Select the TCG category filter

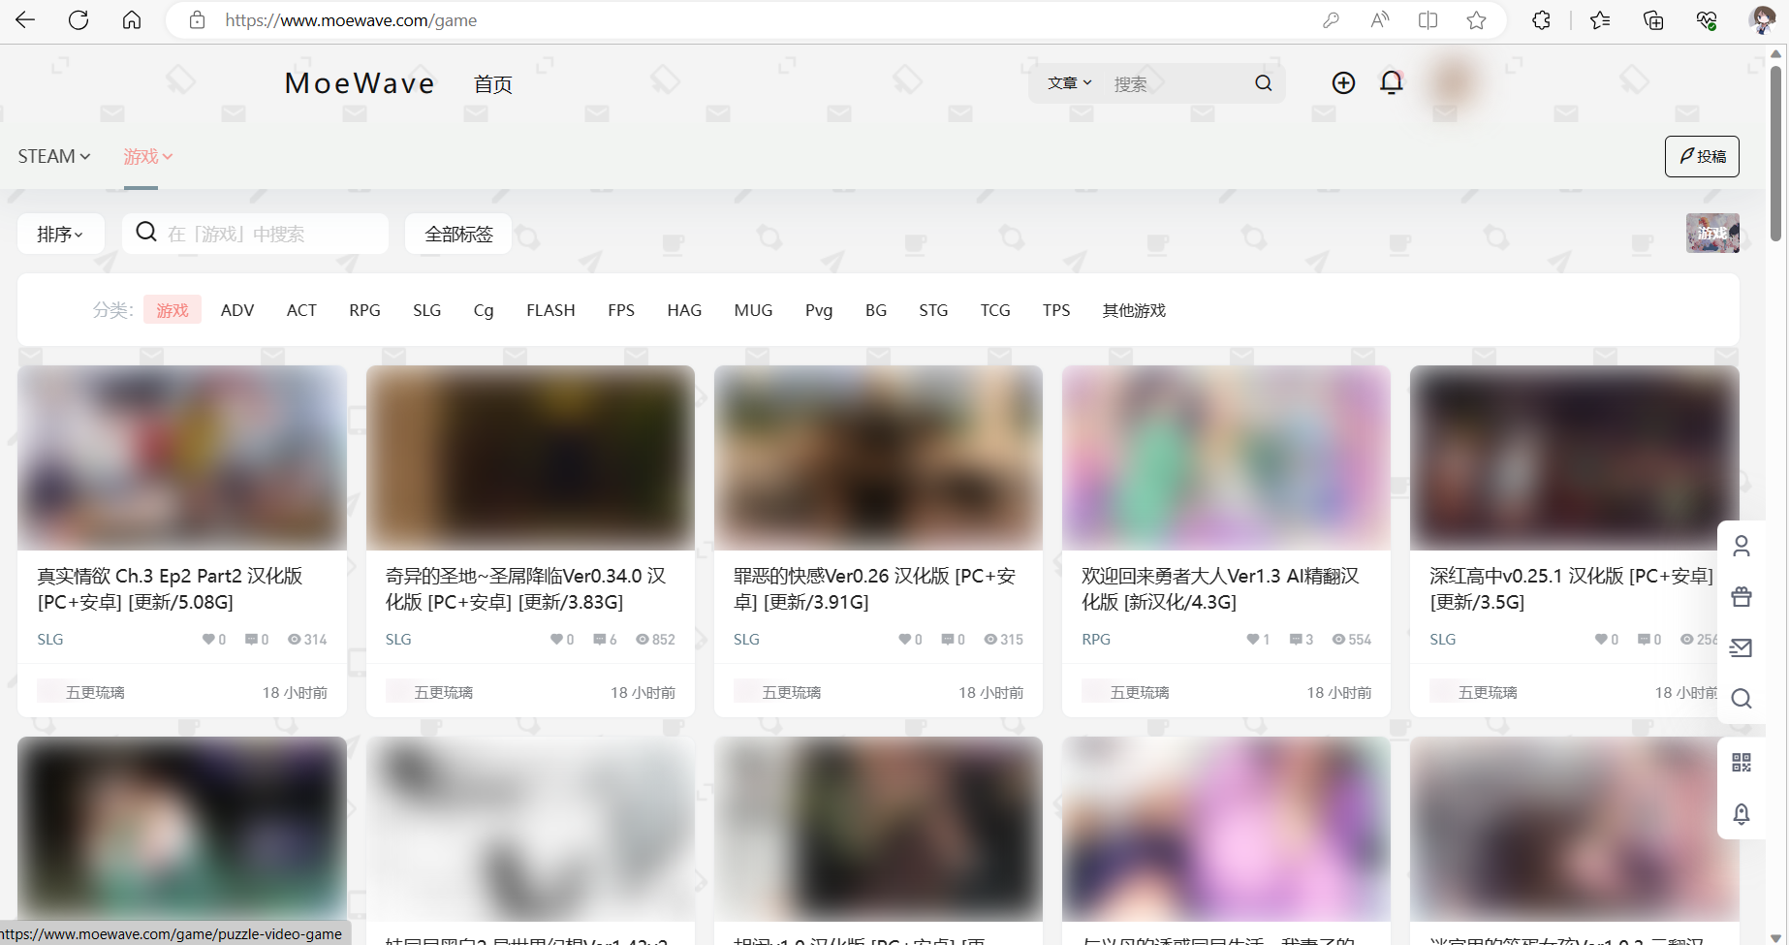pyautogui.click(x=995, y=310)
